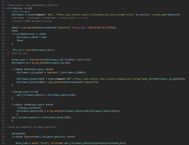Click 'json_decode' on line 61
The image size is (189, 145).
(x=55, y=82)
